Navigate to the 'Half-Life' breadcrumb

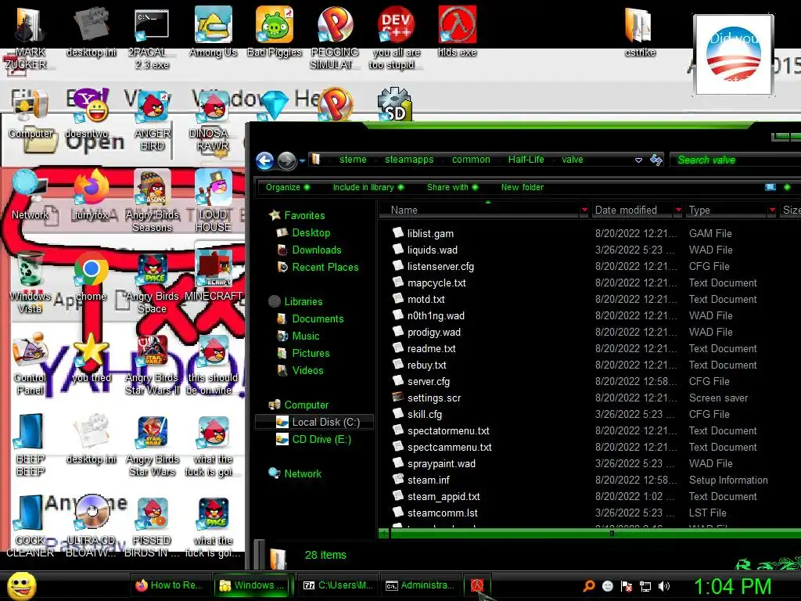(x=526, y=160)
